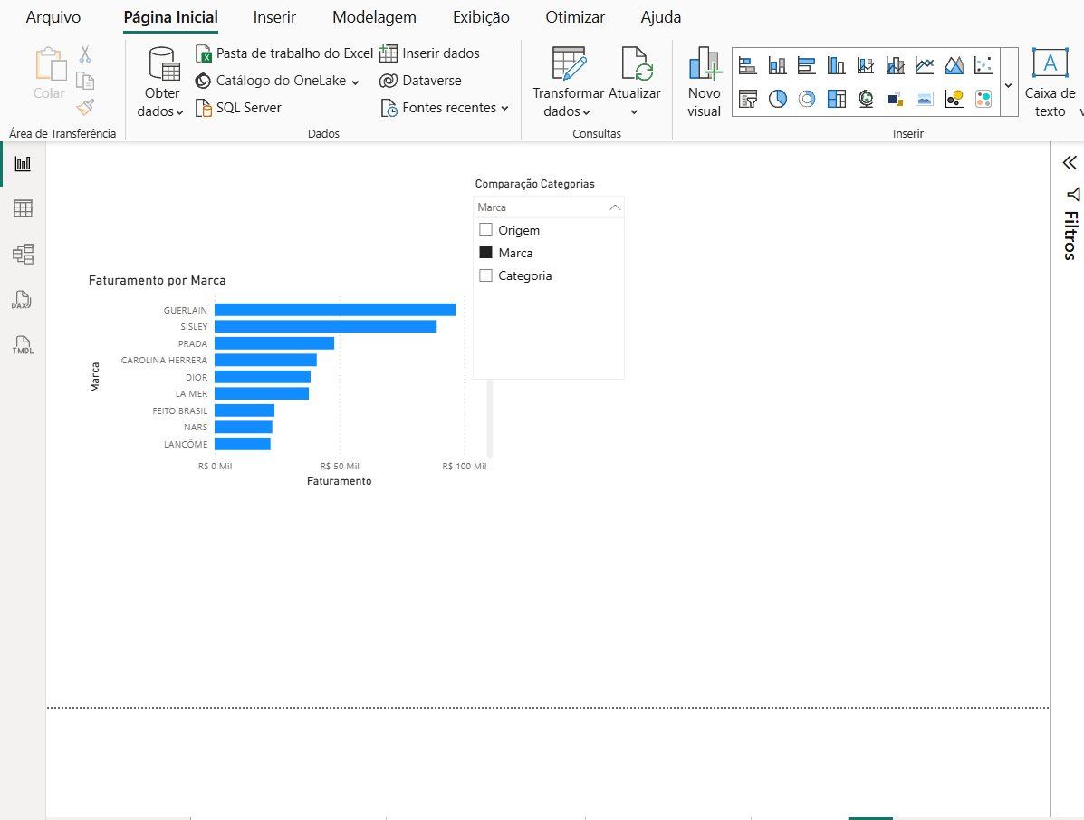Select the map globe visual
1084x820 pixels.
coord(866,99)
